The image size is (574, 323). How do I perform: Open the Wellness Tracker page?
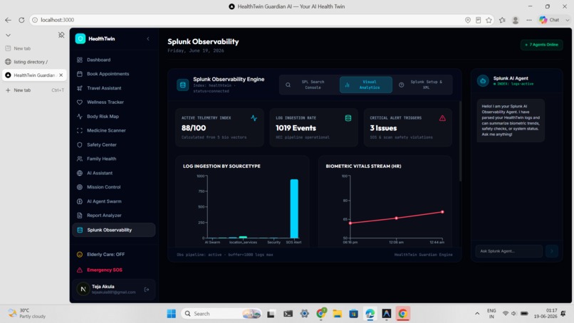(x=113, y=102)
